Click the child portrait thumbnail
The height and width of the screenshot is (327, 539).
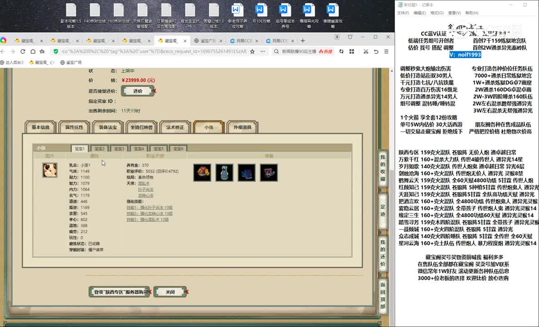click(x=50, y=170)
